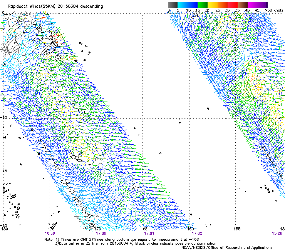Click the '-15' latitude axis label
285x250 pixels.
[3, 171]
